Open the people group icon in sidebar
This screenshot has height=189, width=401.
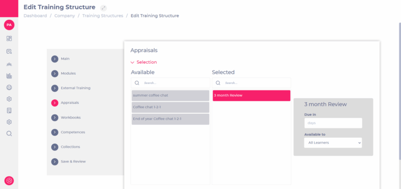coord(9,64)
